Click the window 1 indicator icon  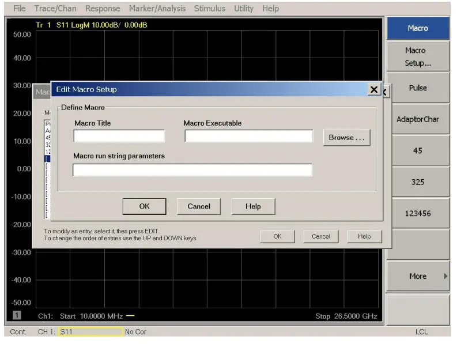pos(17,316)
